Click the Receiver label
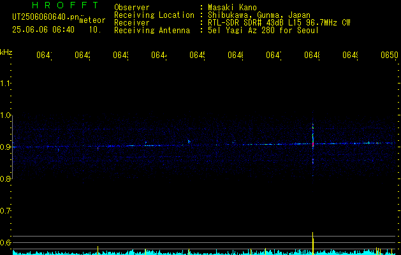401x255 pixels. pyautogui.click(x=132, y=23)
